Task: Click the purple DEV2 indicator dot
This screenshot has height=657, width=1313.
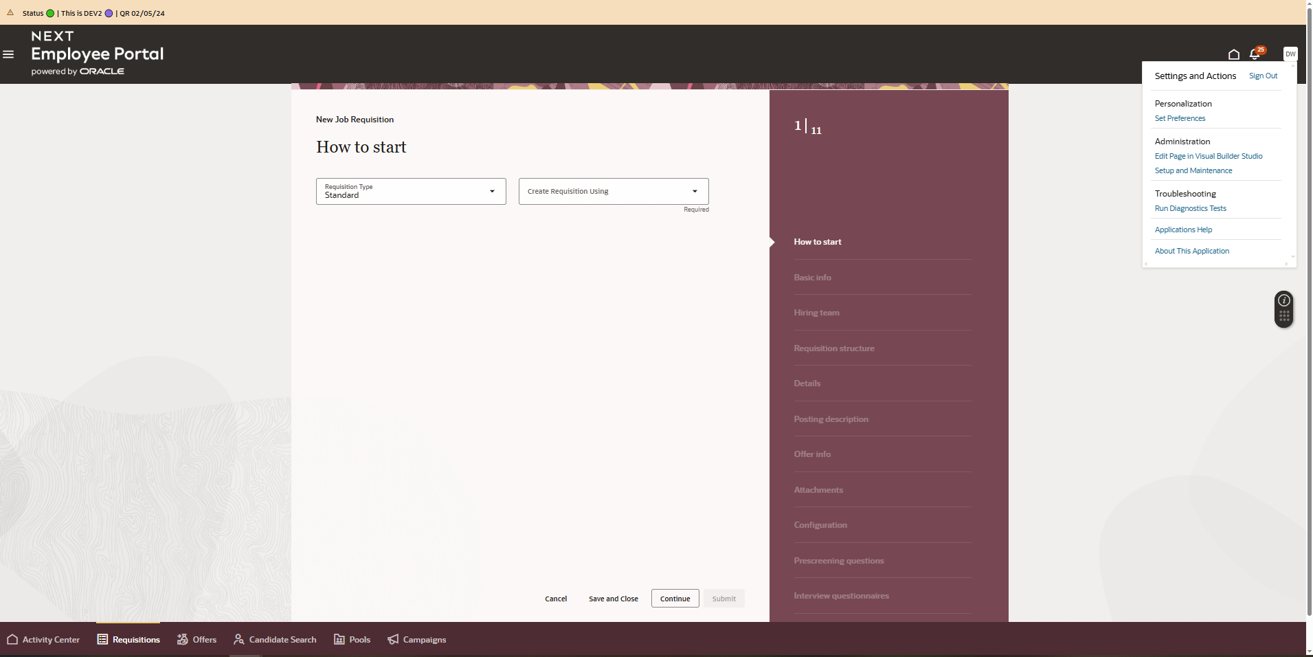Action: pos(109,13)
